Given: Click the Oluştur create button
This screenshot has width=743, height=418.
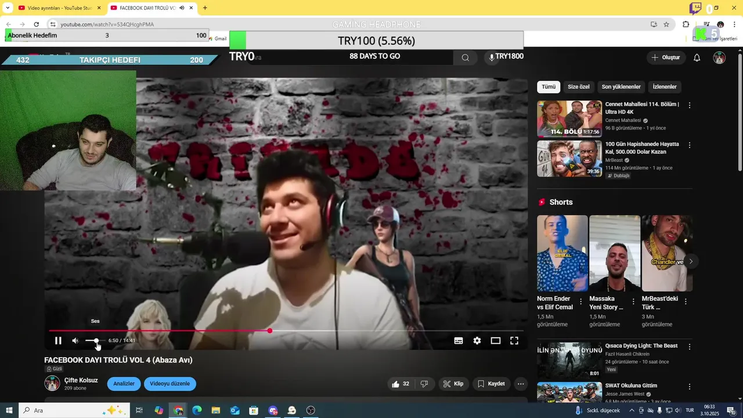Looking at the screenshot, I should point(666,57).
